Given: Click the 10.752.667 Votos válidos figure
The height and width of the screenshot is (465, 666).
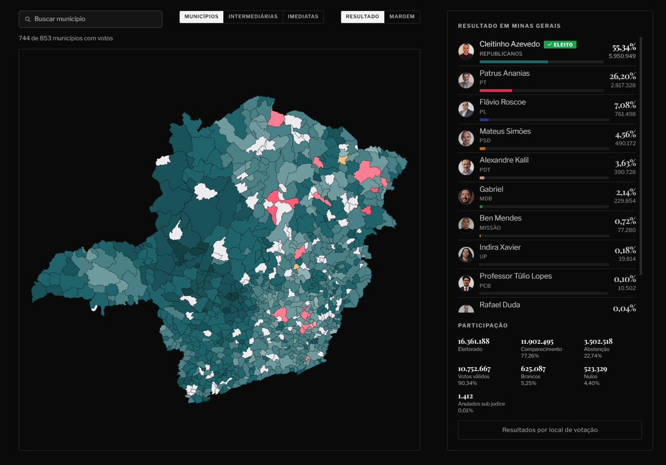Looking at the screenshot, I should pos(474,368).
